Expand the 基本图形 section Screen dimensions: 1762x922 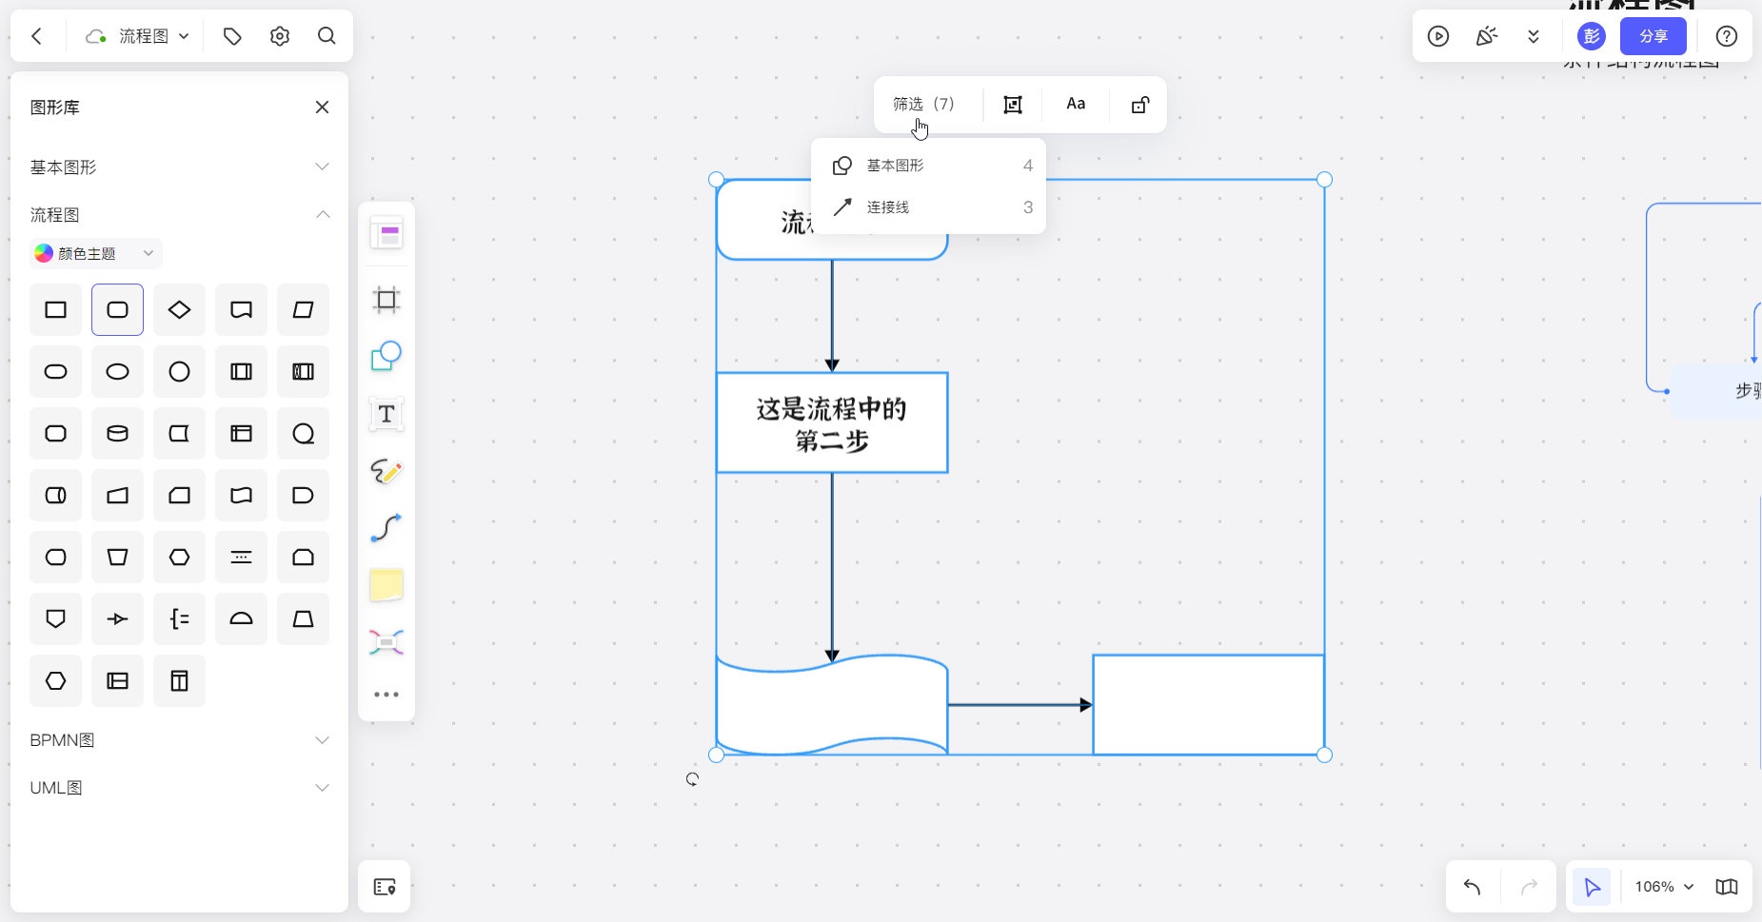point(180,167)
